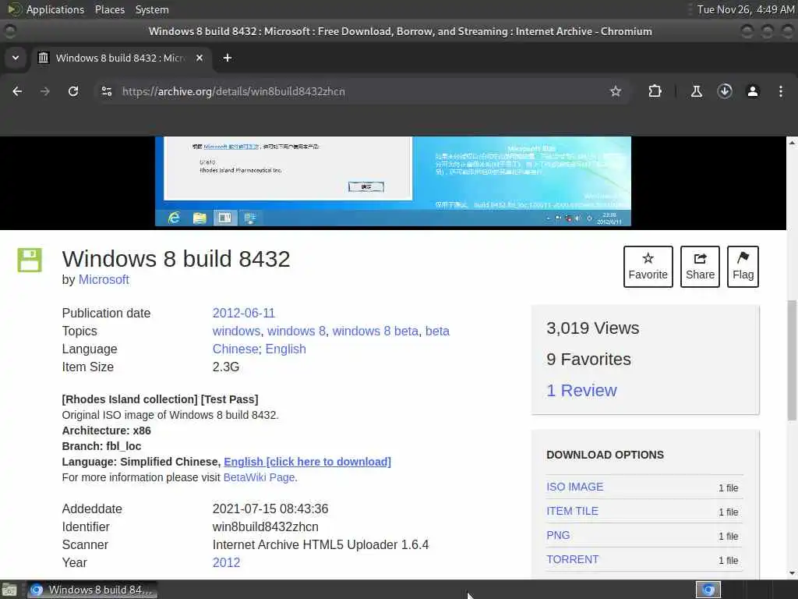Screen dimensions: 798x599
Task: Open the 'windows 8' topic link
Action: 296,331
